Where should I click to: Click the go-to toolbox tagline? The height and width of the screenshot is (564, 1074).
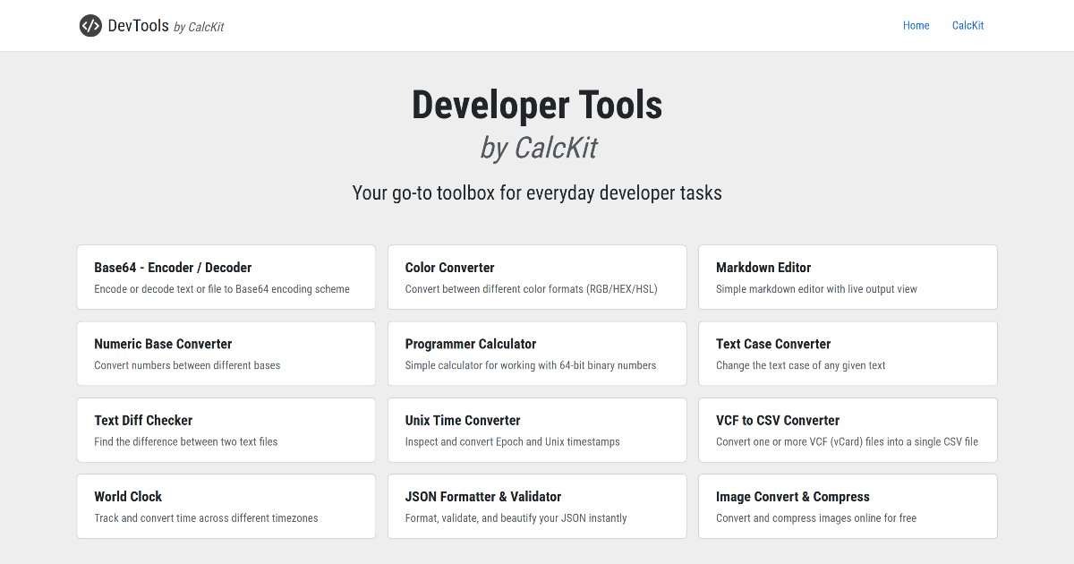point(537,192)
